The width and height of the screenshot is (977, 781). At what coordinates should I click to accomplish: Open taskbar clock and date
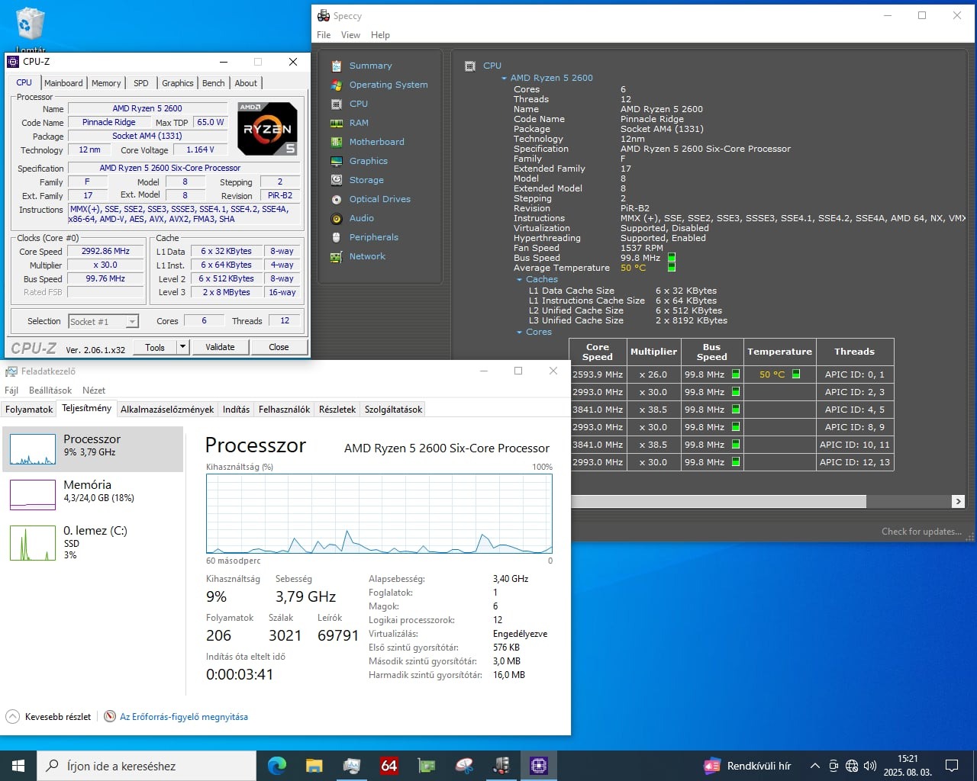pyautogui.click(x=908, y=766)
